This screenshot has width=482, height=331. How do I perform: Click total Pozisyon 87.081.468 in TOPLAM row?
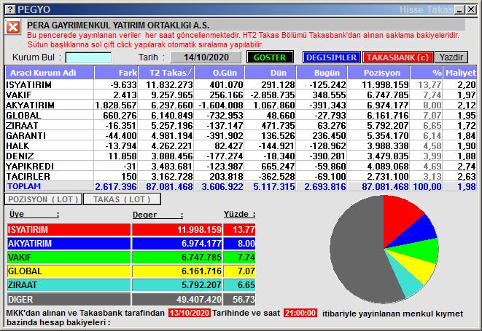point(385,186)
